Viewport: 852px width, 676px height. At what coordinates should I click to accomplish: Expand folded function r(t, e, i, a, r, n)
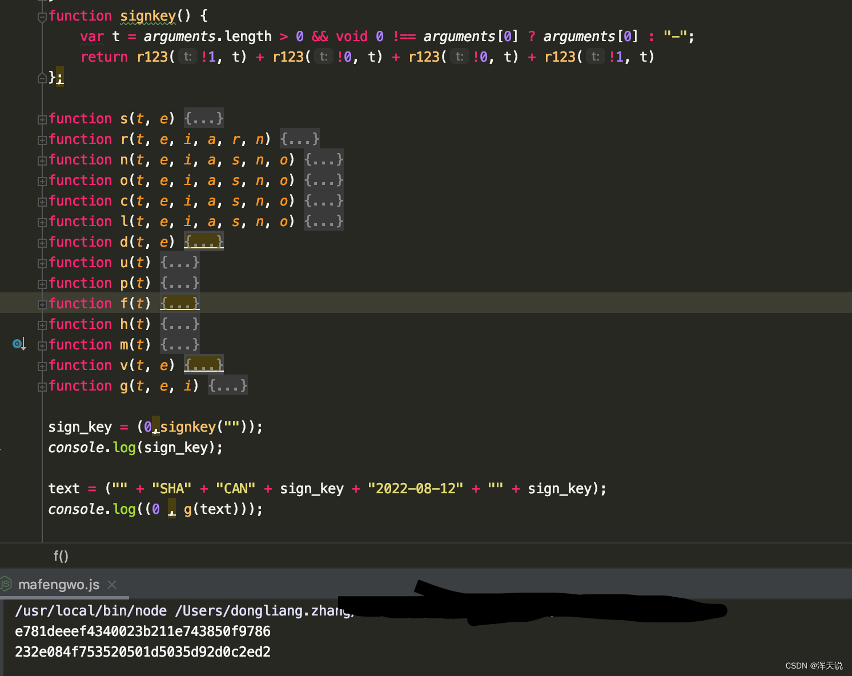[x=42, y=140]
